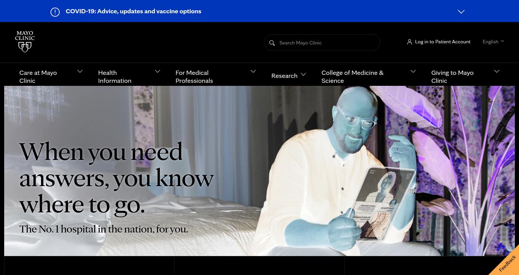519x275 pixels.
Task: Click 'When you need answers' headline
Action: coord(116,178)
